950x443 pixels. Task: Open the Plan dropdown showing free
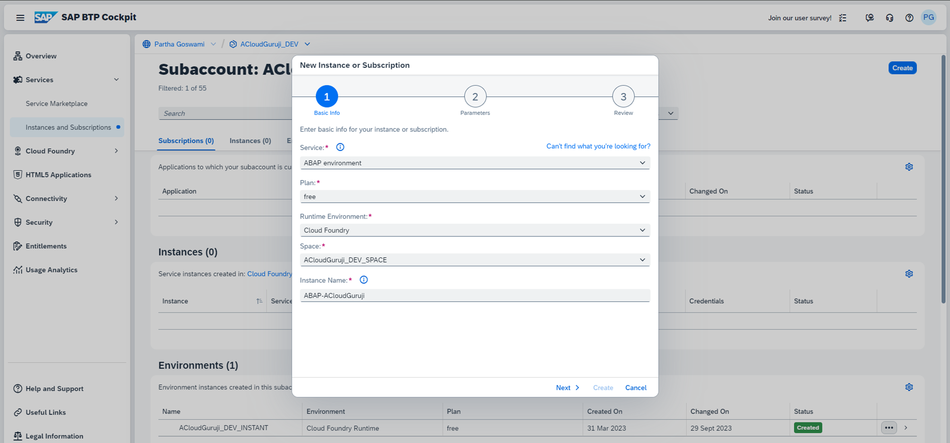475,197
